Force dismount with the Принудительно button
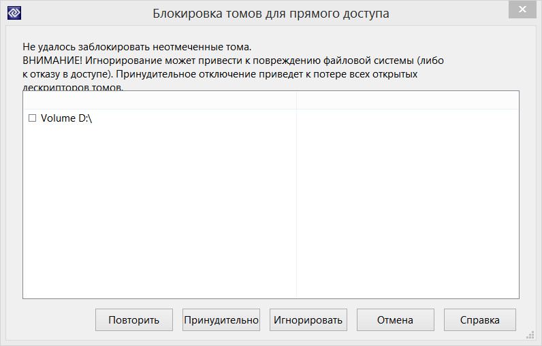This screenshot has width=542, height=346. (x=221, y=320)
